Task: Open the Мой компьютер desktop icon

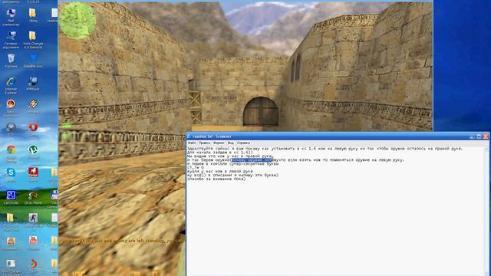Action: click(x=11, y=17)
